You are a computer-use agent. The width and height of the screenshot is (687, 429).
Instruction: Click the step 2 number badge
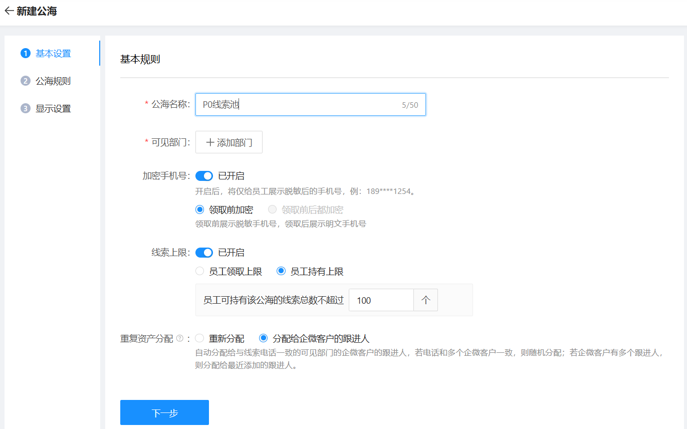pyautogui.click(x=26, y=81)
